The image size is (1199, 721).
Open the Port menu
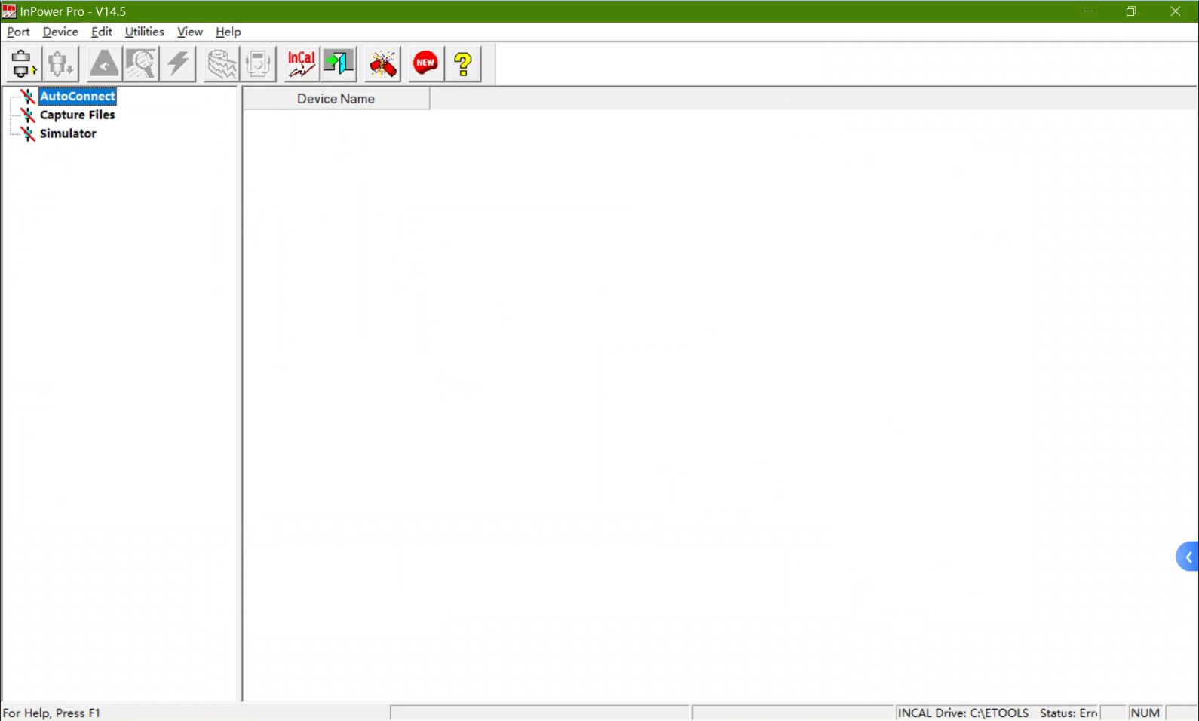point(18,32)
